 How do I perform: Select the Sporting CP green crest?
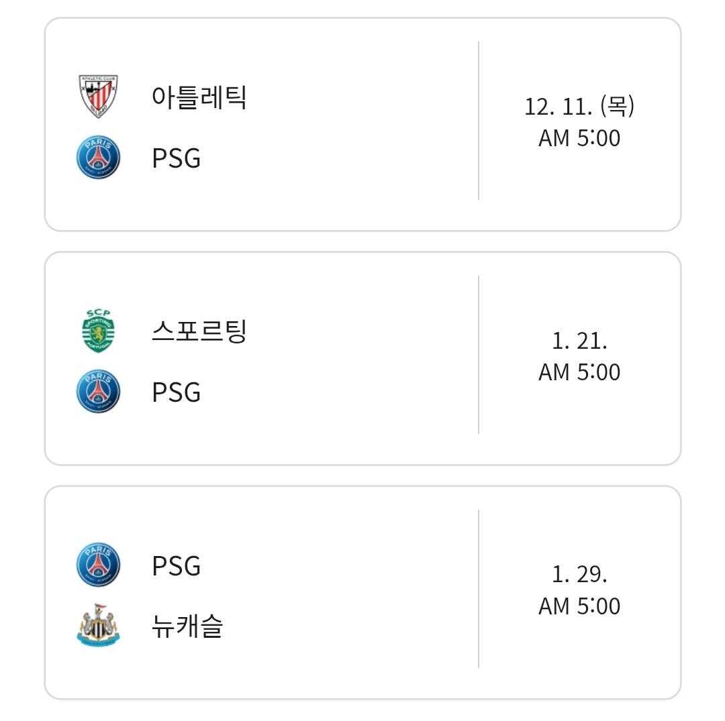coord(98,331)
